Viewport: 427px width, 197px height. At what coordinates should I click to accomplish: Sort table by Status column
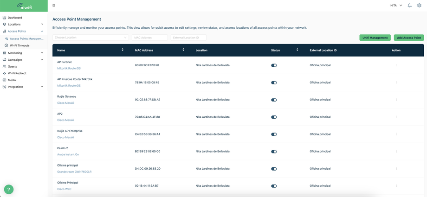298,50
